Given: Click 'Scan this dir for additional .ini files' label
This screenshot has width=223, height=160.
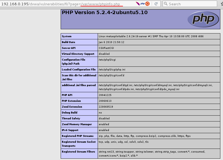Looking at the screenshot, I should (79, 77).
